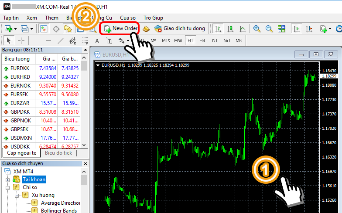Image resolution: width=342 pixels, height=213 pixels.
Task: Switch to M5 timeframe
Action: (x=154, y=41)
